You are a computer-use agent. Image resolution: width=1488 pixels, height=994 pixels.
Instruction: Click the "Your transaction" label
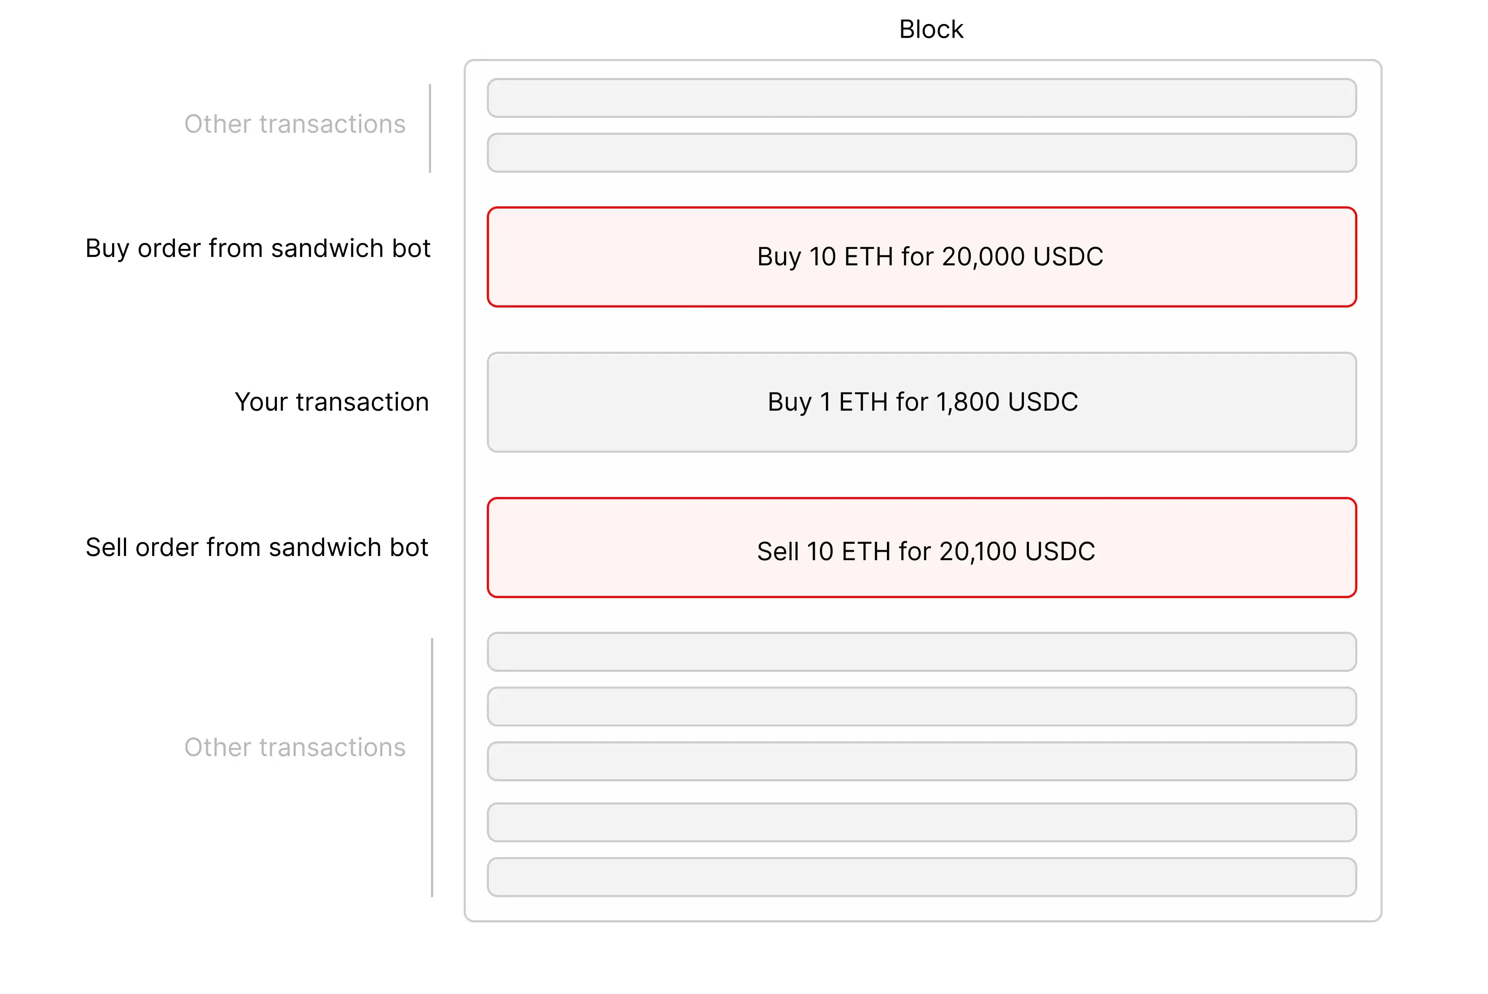tap(331, 402)
